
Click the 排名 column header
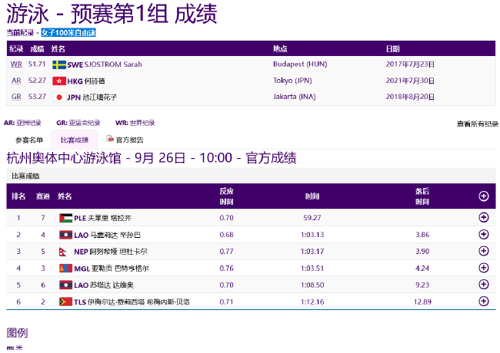[18, 196]
